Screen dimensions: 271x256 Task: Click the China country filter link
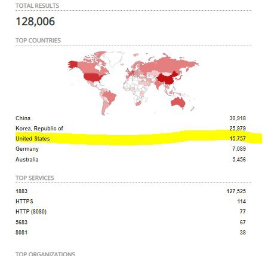click(x=23, y=118)
